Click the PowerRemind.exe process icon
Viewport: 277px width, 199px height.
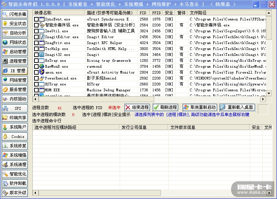click(x=42, y=78)
